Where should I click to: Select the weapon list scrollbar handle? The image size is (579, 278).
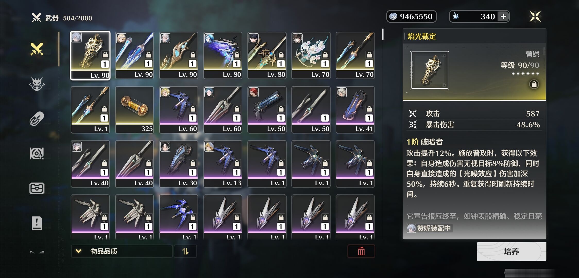click(383, 34)
